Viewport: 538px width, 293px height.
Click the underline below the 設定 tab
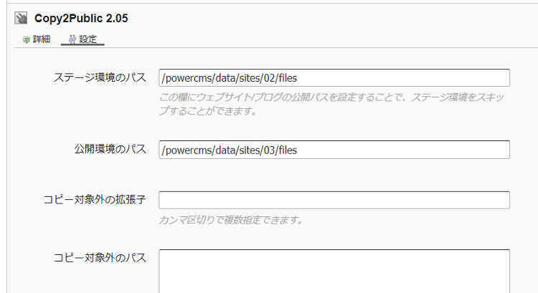tap(82, 46)
